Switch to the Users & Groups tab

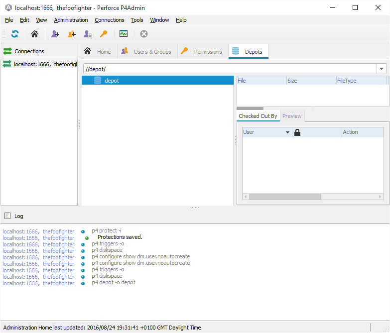coord(147,52)
